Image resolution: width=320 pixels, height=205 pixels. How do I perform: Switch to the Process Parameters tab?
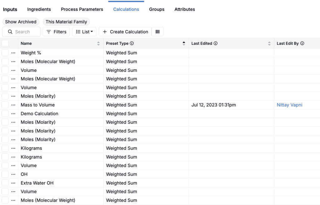tap(82, 9)
